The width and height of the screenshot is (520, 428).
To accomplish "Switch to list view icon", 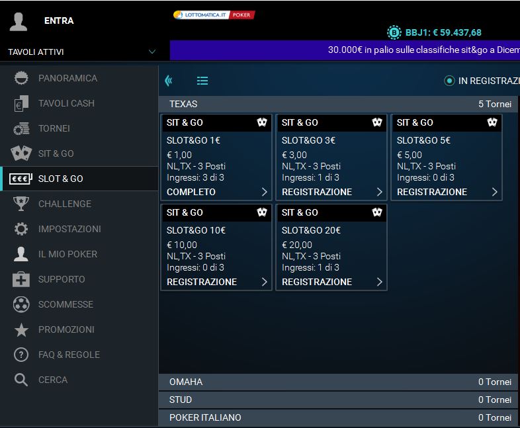I will (202, 81).
